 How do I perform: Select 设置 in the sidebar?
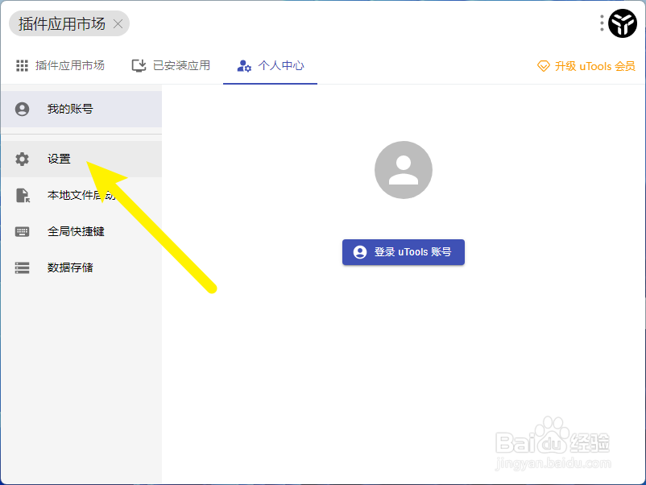tap(59, 159)
